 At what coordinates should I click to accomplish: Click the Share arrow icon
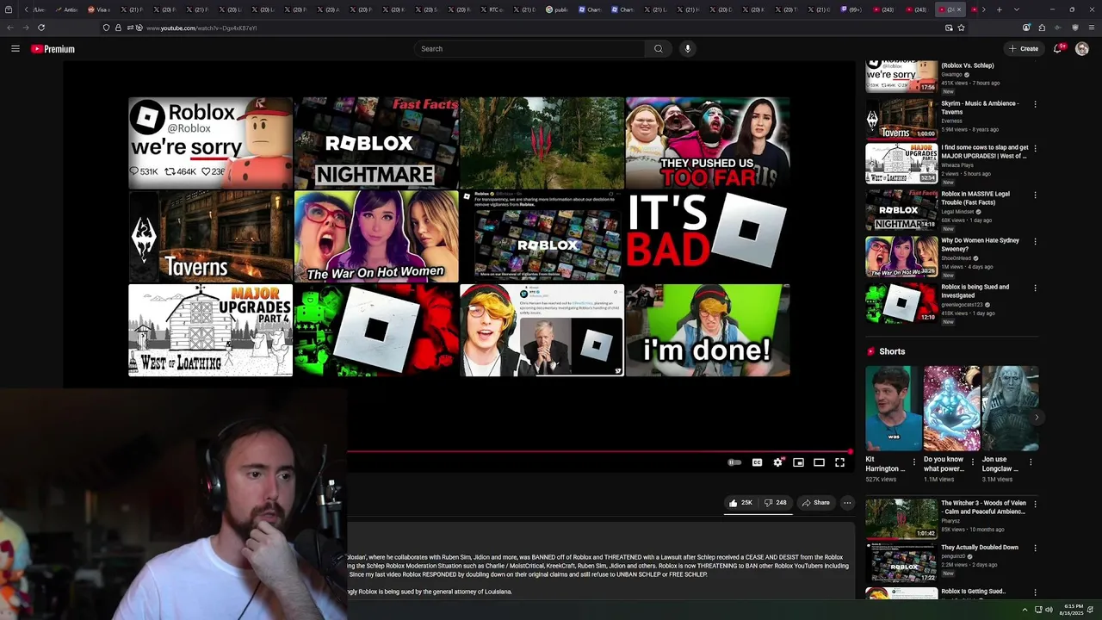point(806,503)
